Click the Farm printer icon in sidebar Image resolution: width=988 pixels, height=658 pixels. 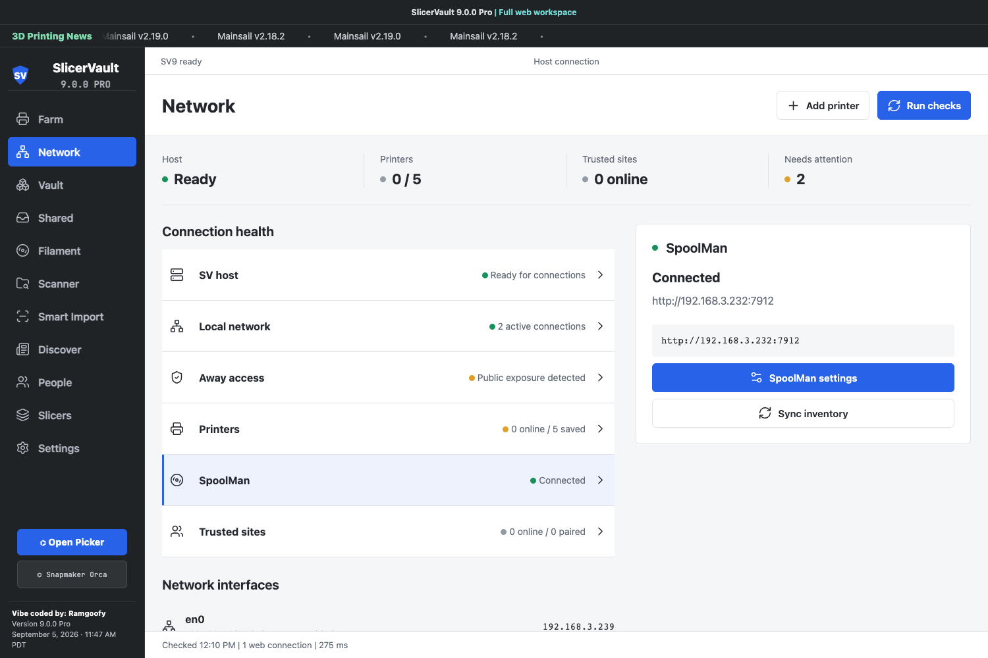(x=23, y=119)
